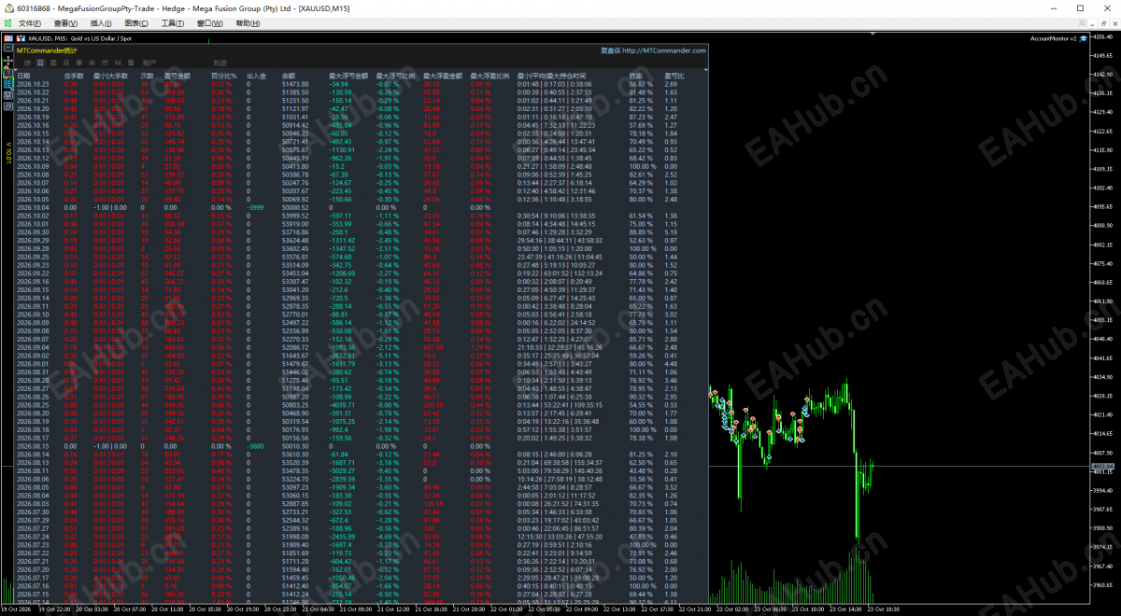Image resolution: width=1121 pixels, height=616 pixels.
Task: Click the 总手数 column header
Action: (x=74, y=76)
